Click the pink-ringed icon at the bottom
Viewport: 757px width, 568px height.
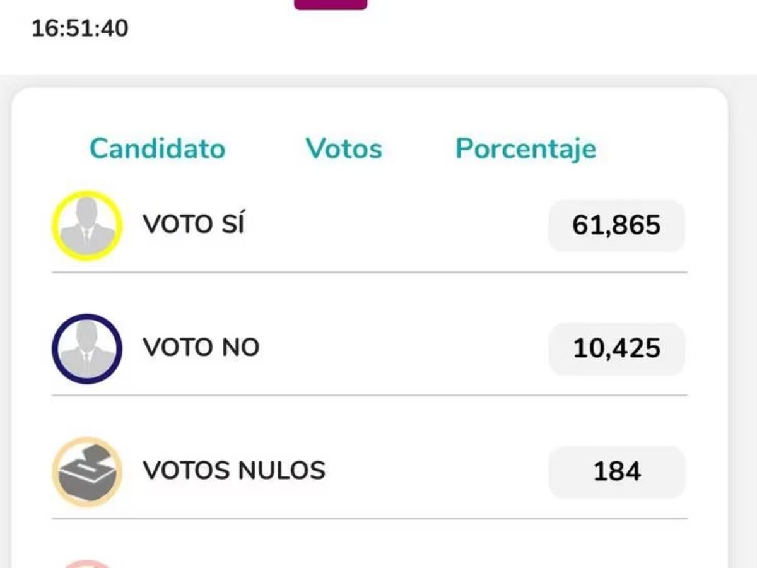pyautogui.click(x=86, y=564)
